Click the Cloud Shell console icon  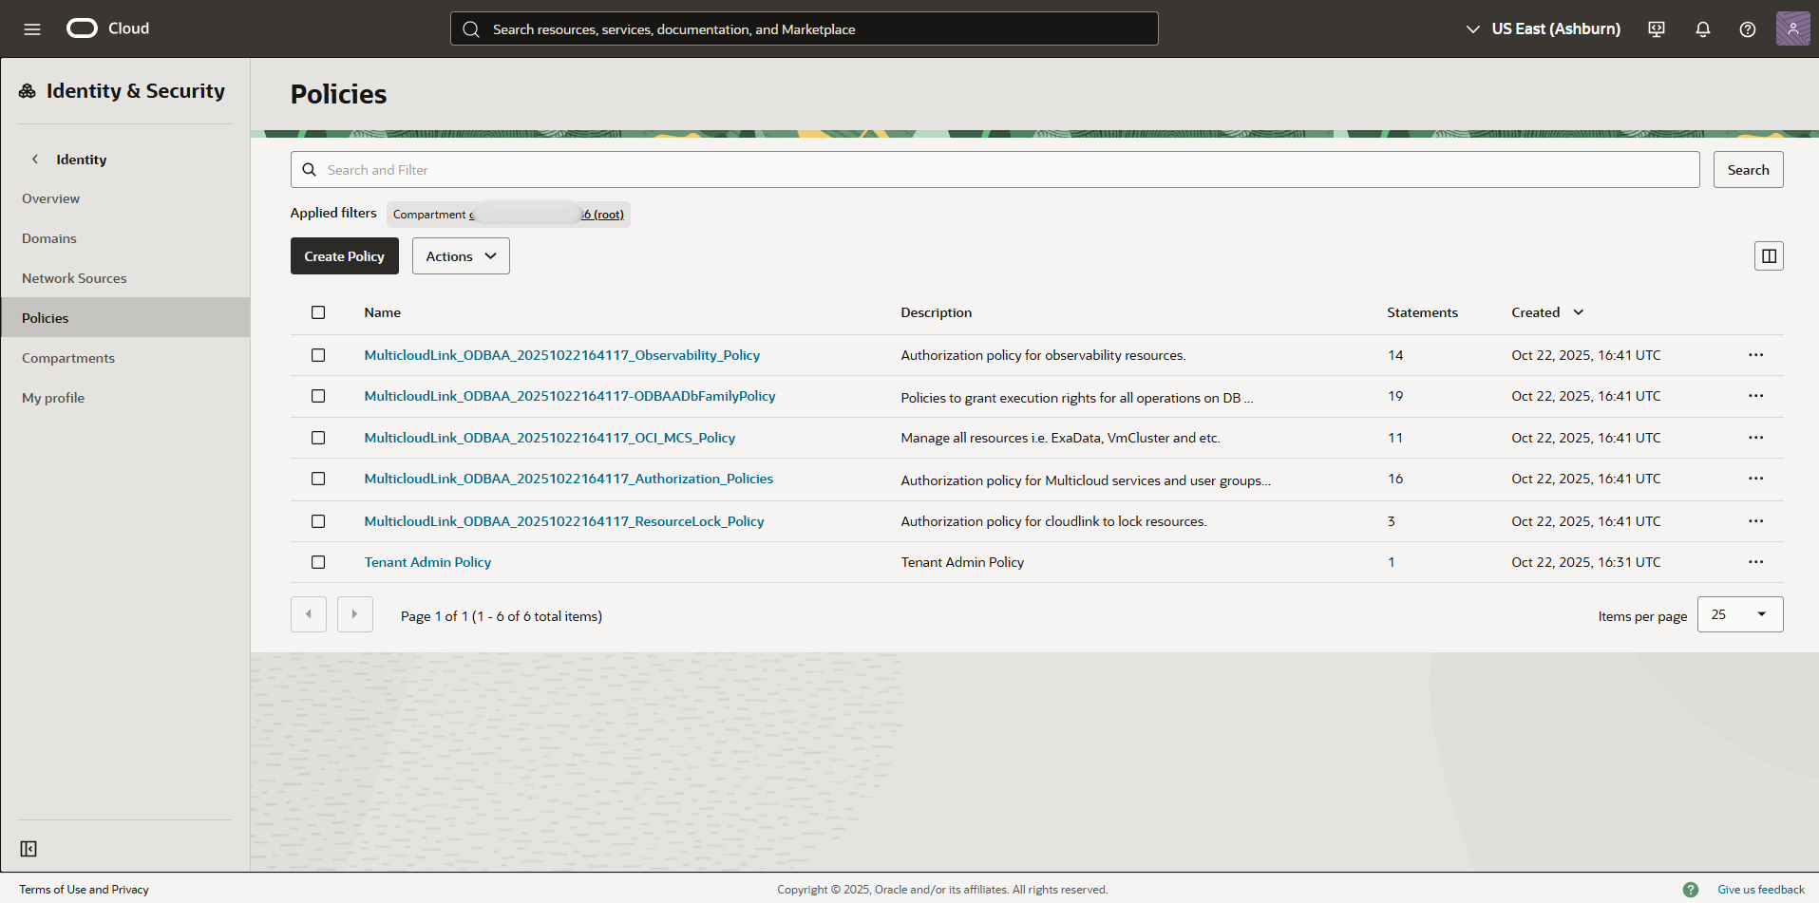coord(1656,28)
